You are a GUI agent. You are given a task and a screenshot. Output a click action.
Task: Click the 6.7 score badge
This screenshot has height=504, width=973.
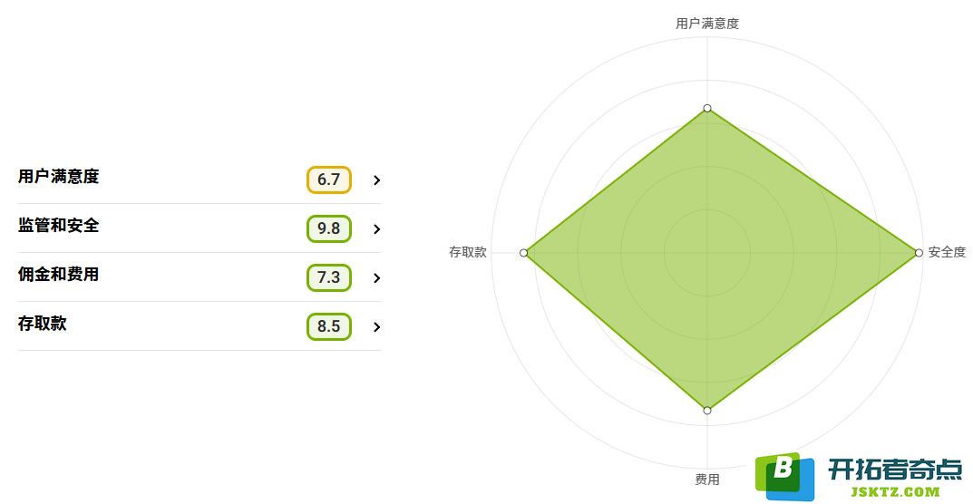click(x=329, y=180)
